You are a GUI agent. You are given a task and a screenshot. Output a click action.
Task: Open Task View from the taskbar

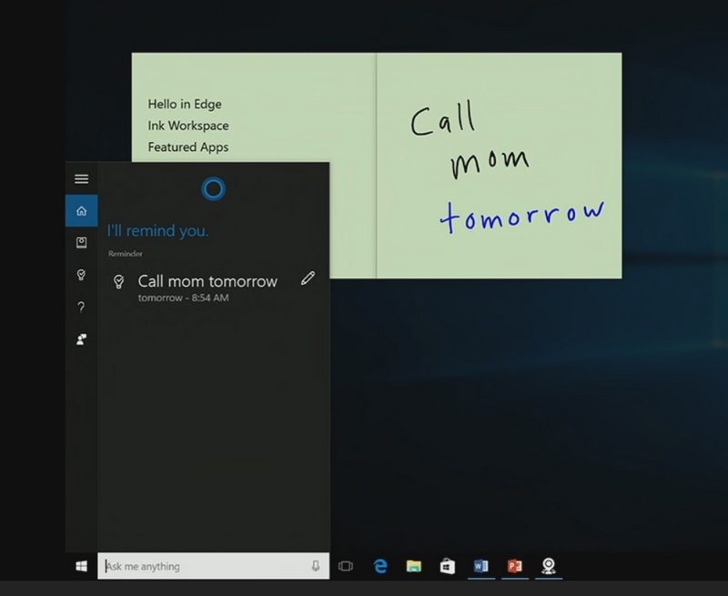click(346, 566)
